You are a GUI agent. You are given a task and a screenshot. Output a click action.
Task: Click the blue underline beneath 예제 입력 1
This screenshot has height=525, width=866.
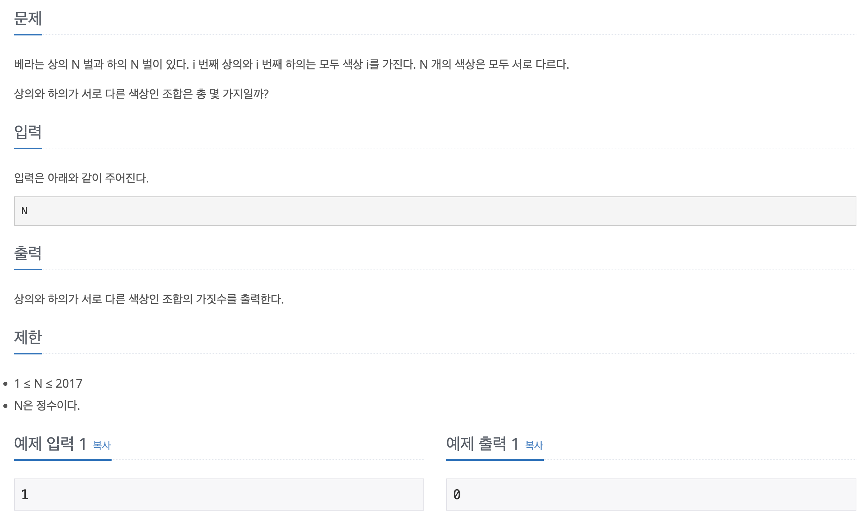point(63,460)
